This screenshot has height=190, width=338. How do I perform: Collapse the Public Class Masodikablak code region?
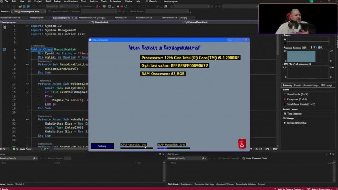point(27,50)
